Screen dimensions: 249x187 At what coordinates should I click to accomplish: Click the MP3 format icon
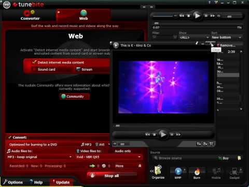86,144
